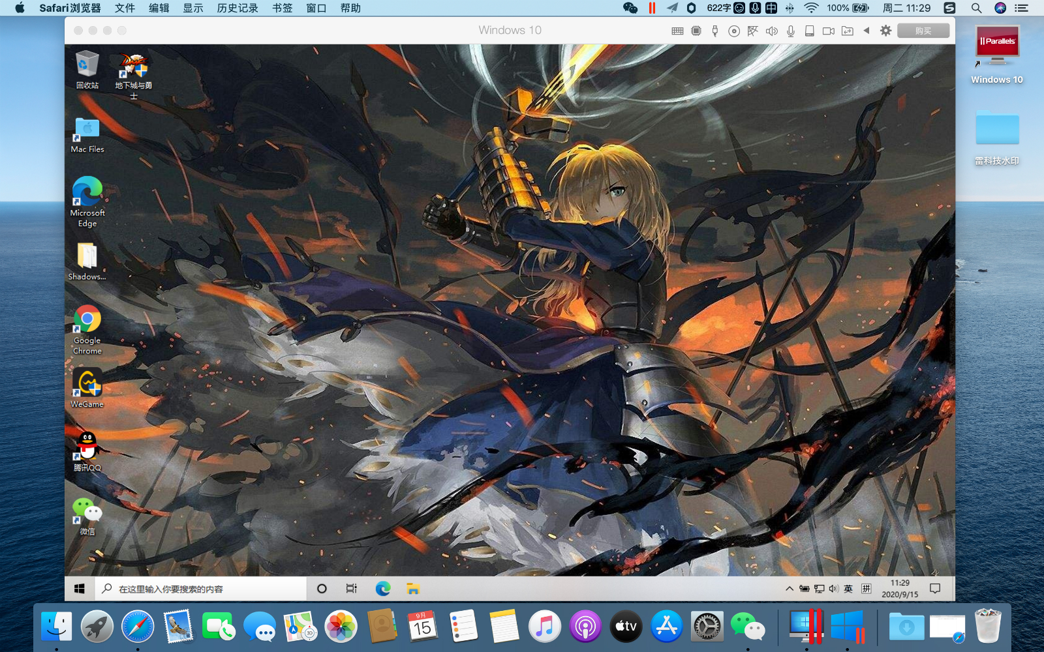
Task: Open the shared folders icon in Parallels toolbar
Action: coord(848,31)
